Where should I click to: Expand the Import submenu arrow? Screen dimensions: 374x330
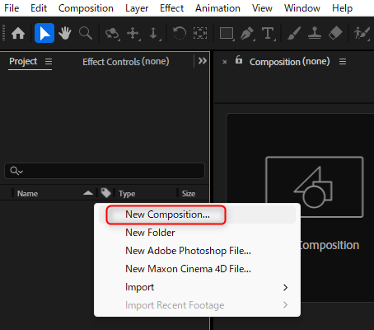click(x=285, y=287)
